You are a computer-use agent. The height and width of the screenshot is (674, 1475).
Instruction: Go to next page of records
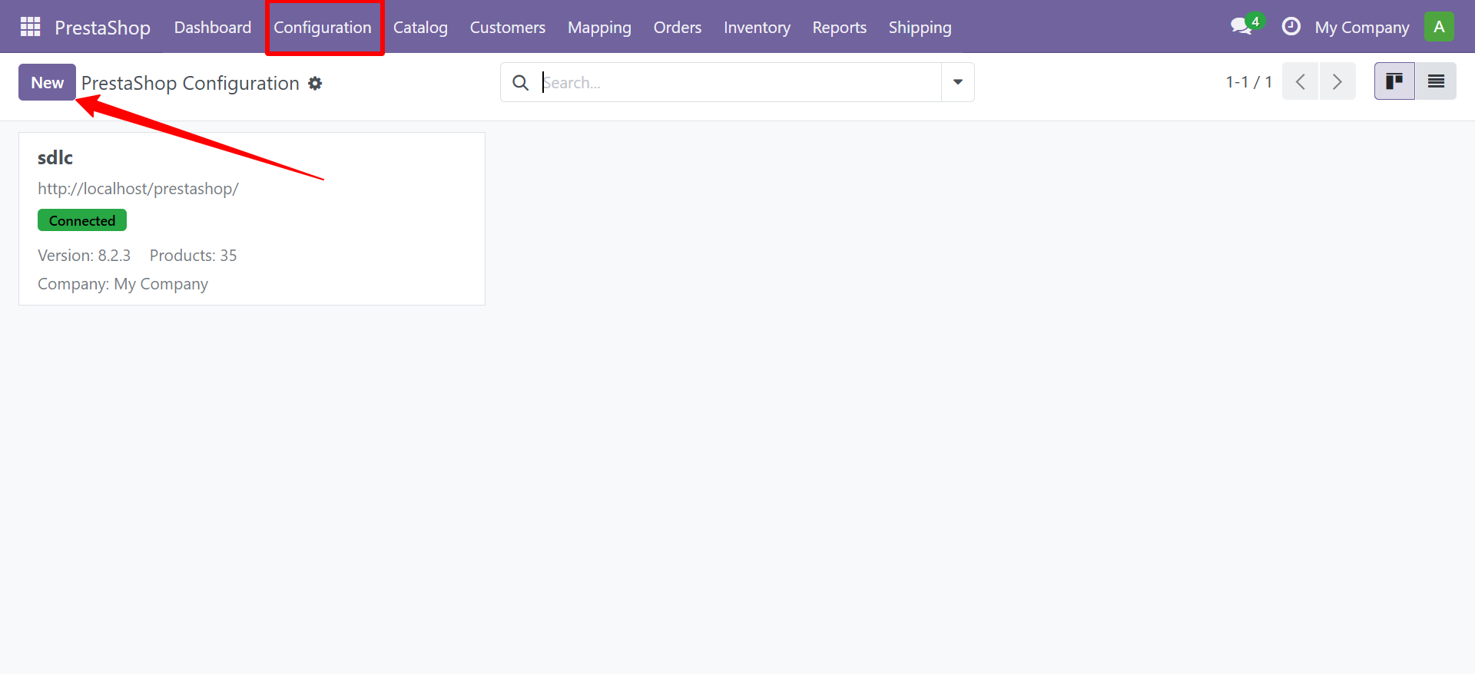tap(1337, 81)
